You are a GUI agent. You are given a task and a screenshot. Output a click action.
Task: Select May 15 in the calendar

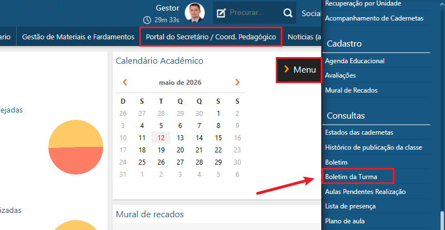pyautogui.click(x=218, y=138)
